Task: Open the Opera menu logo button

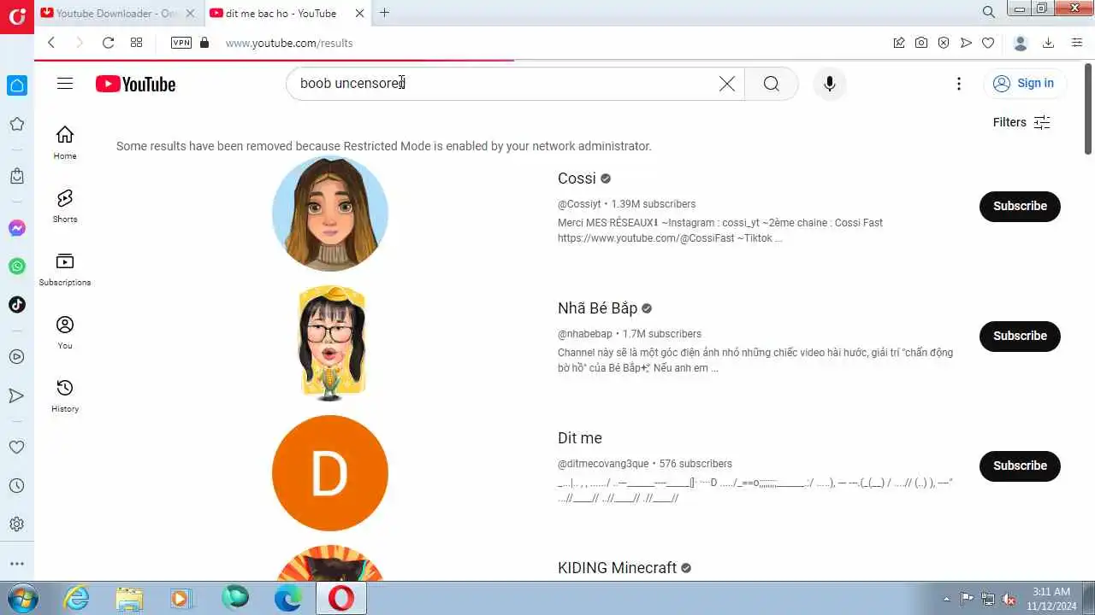Action: [17, 16]
